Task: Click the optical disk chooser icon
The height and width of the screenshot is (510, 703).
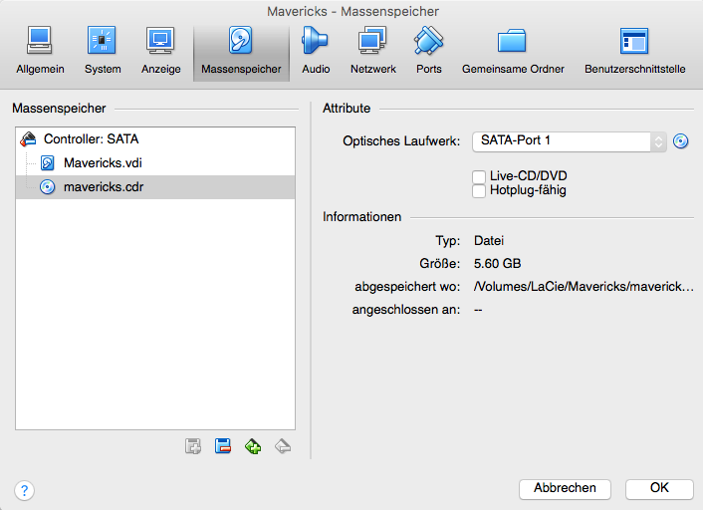Action: click(x=681, y=141)
